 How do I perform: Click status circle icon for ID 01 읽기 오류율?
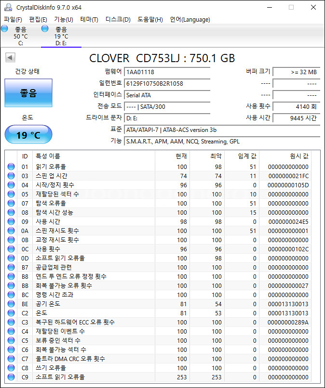[x=11, y=167]
